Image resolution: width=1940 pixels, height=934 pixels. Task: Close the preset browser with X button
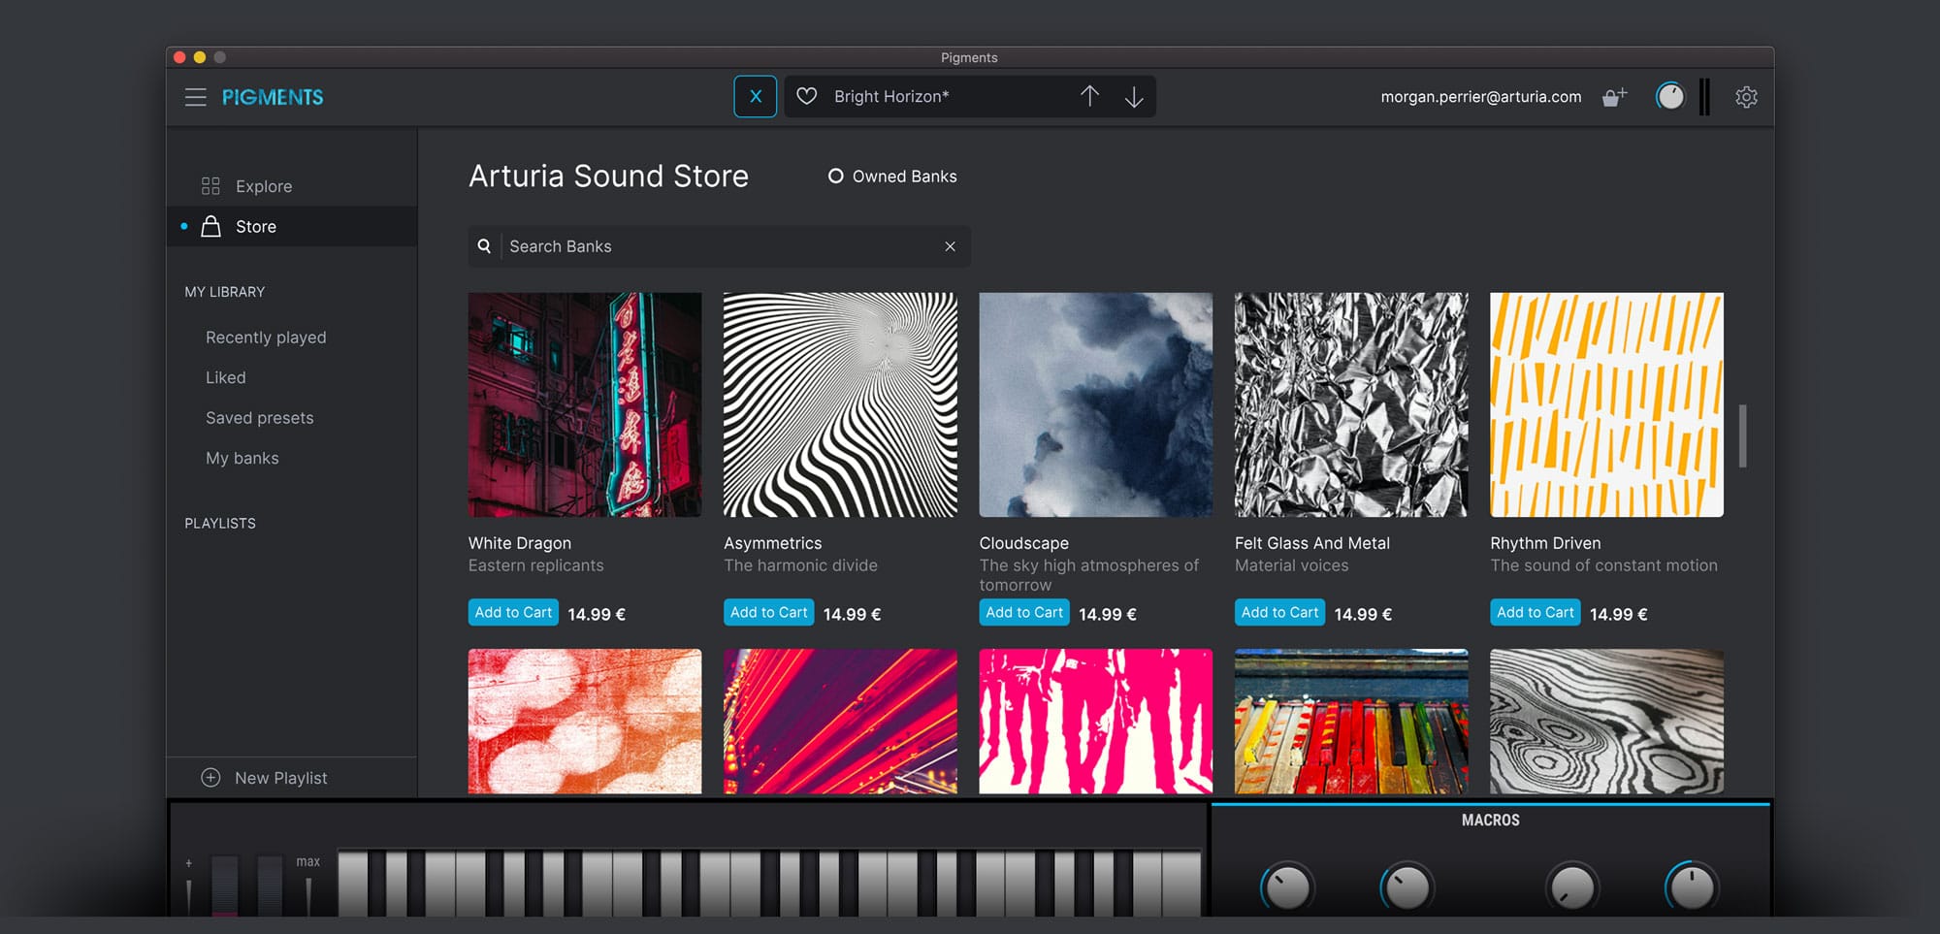coord(755,97)
